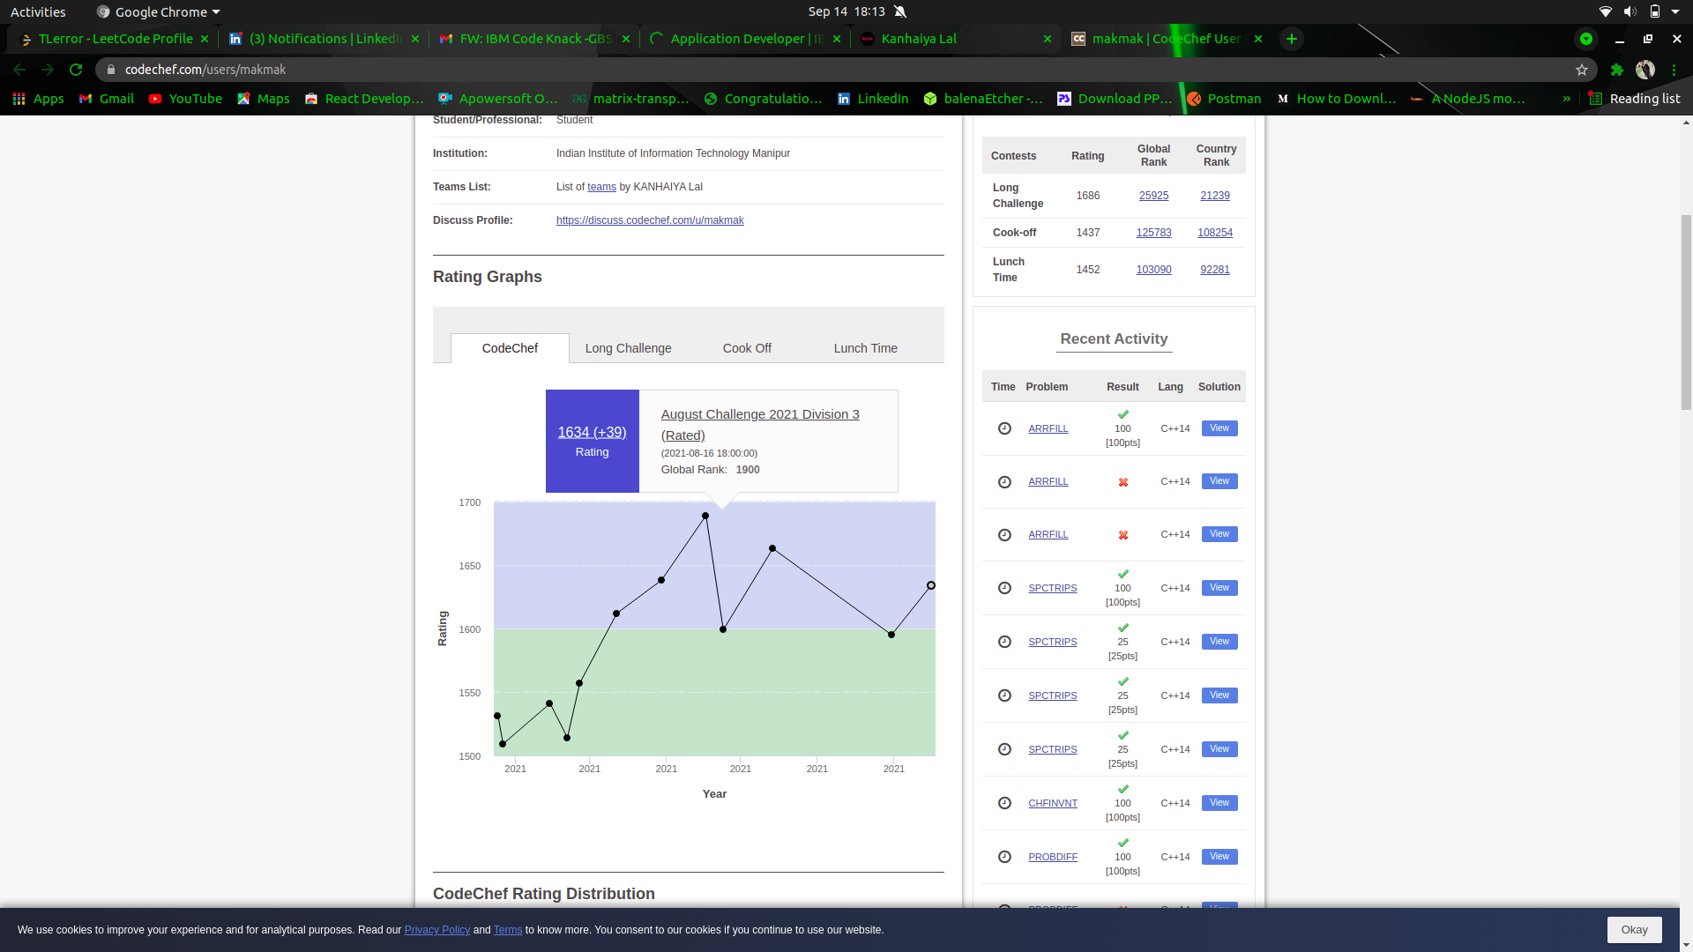Close the LeetCode Profile tab
This screenshot has height=952, width=1693.
click(205, 39)
